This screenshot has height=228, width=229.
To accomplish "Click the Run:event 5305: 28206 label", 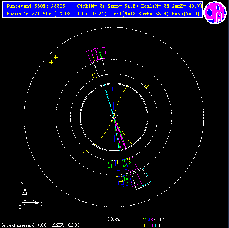I will point(36,6).
